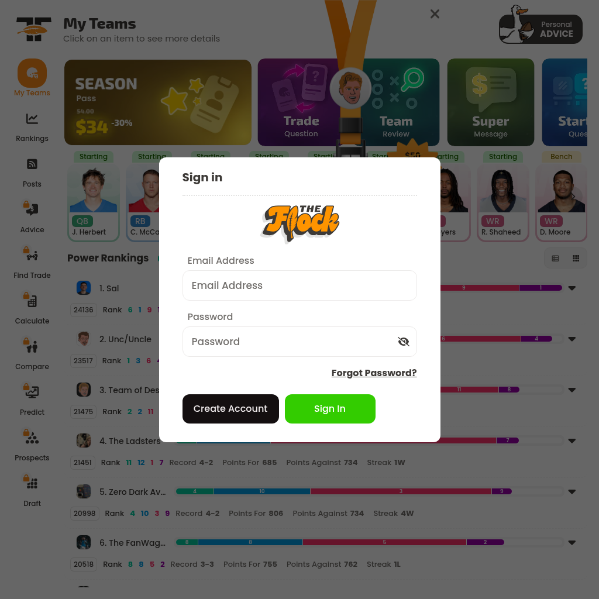
Task: Select the Compare players icon
Action: click(32, 347)
